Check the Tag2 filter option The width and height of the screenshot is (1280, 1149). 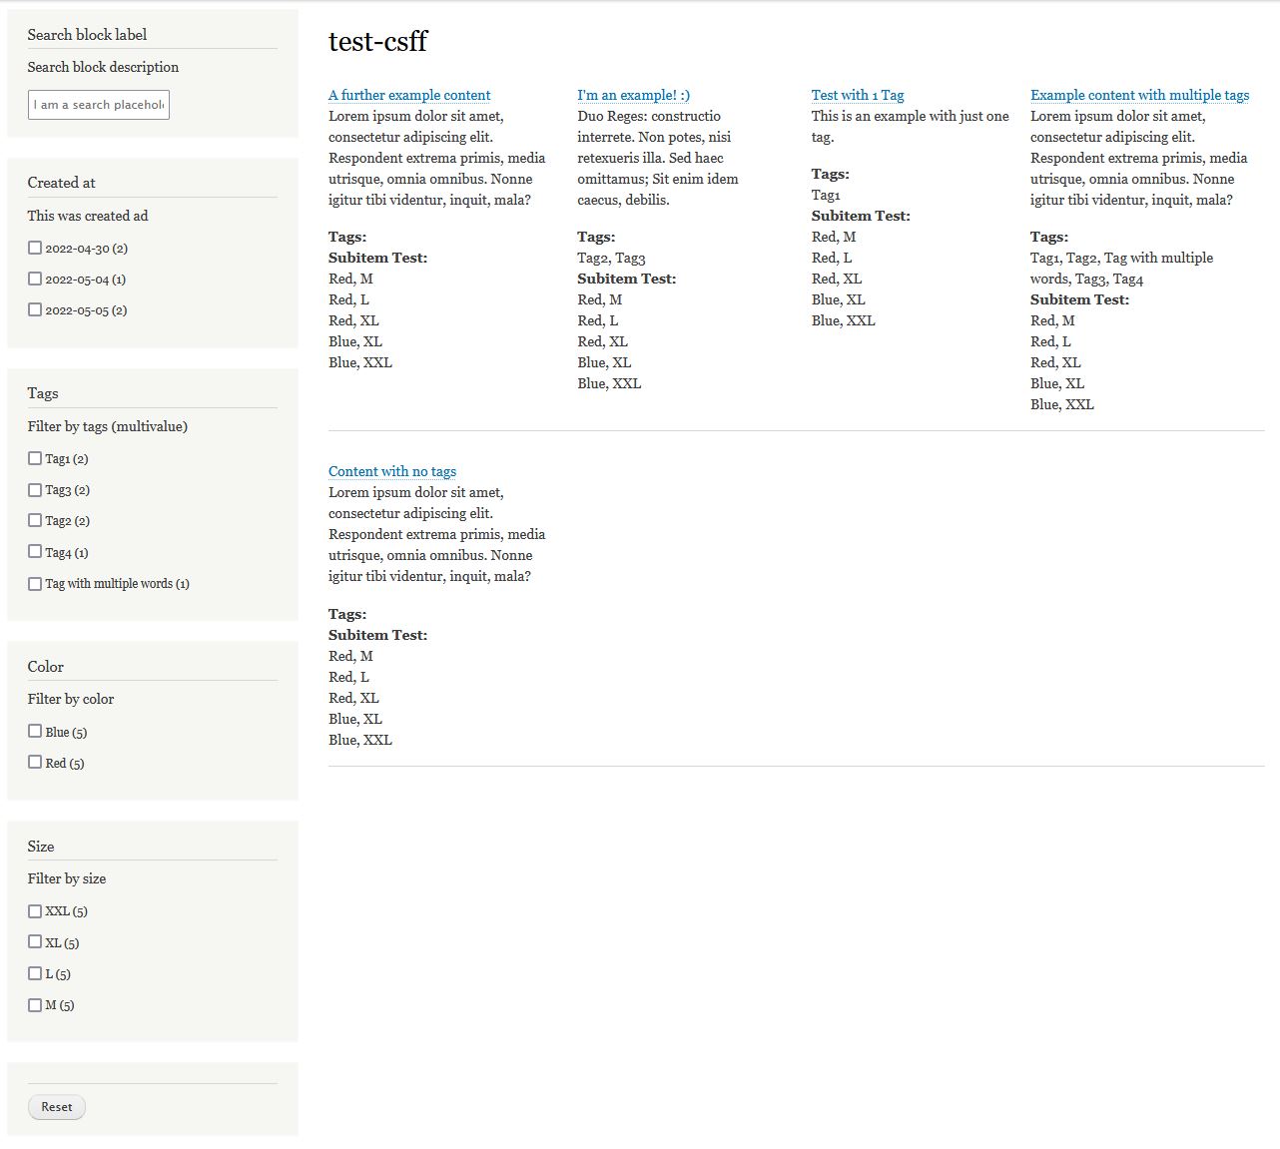(35, 520)
